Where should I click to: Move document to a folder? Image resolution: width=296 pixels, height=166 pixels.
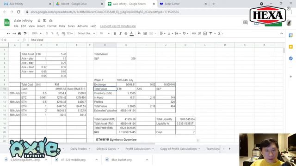[x=45, y=20]
